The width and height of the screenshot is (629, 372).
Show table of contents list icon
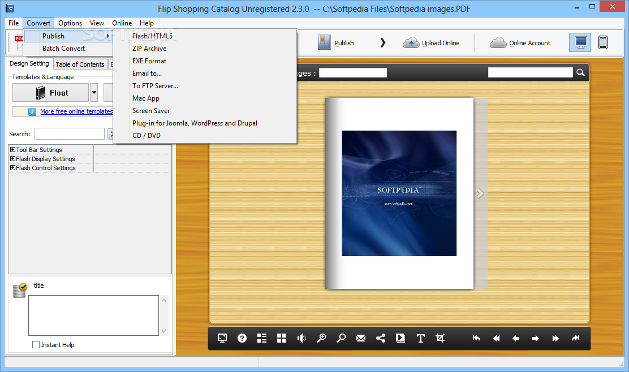pyautogui.click(x=261, y=338)
